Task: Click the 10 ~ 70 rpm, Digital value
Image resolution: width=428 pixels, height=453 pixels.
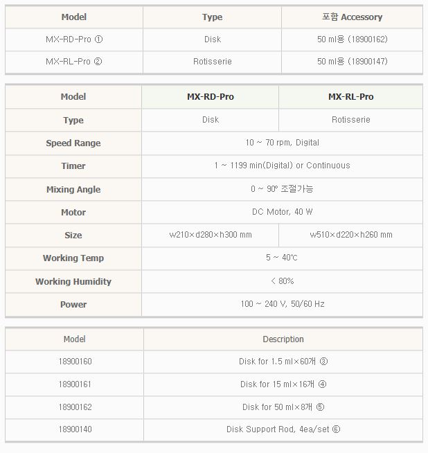Action: coord(282,143)
